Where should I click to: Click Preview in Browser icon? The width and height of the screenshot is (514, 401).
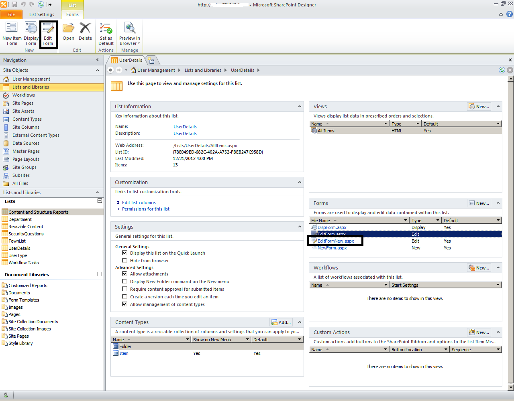click(129, 32)
